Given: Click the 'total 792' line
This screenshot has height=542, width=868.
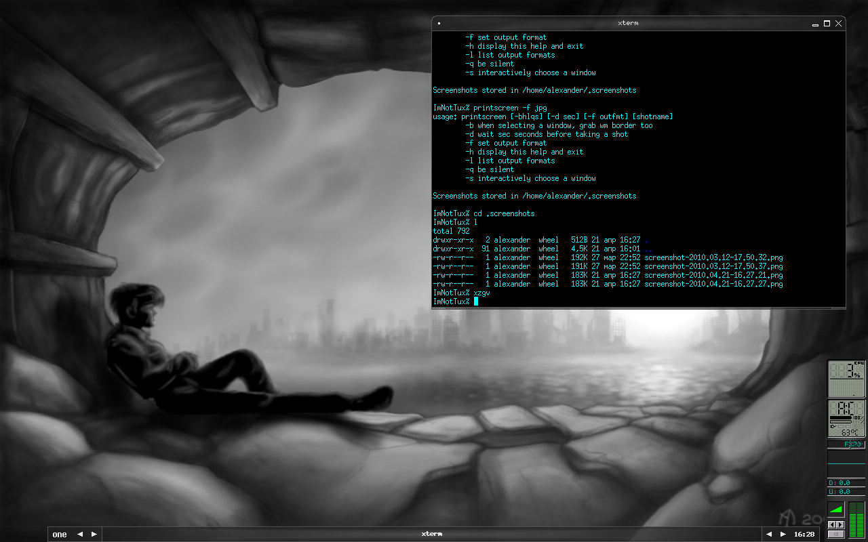Looking at the screenshot, I should [x=451, y=231].
